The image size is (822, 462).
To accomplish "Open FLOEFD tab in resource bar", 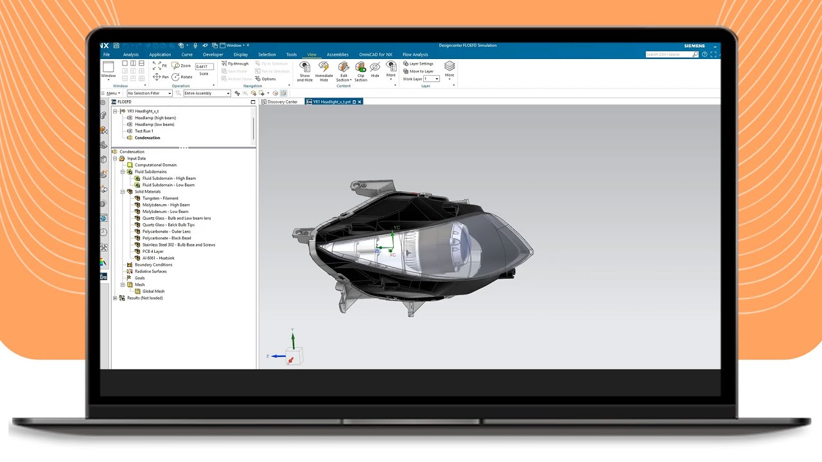I will coord(103,277).
